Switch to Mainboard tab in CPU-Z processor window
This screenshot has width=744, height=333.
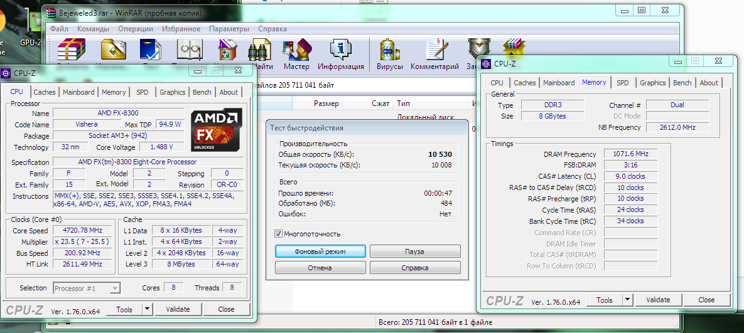78,92
